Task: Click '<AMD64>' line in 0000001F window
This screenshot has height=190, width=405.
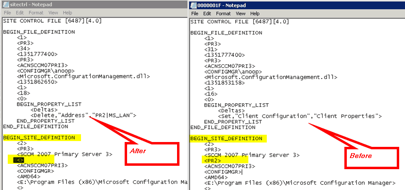Action: 216,177
